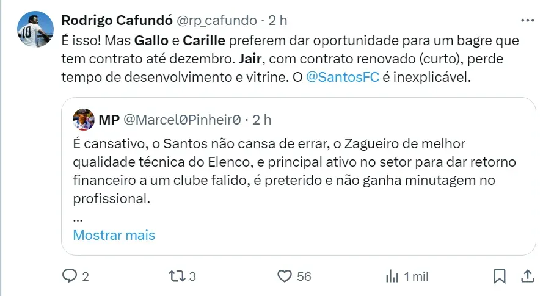
Task: Click the quoted tweet's 2 h timestamp
Action: (x=262, y=120)
